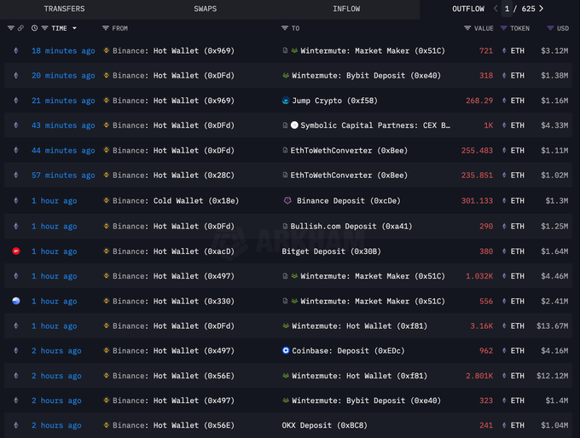Click the value 268.29
The height and width of the screenshot is (438, 580).
click(479, 101)
